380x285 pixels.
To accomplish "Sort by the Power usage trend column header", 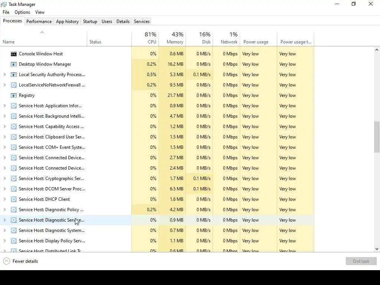I will point(296,39).
